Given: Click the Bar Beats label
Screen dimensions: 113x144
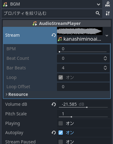Looking at the screenshot, I should coord(16,68).
